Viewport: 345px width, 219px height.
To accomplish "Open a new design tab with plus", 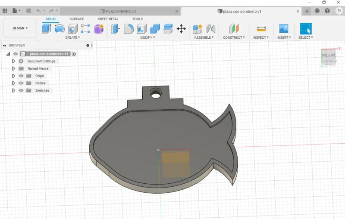I will pyautogui.click(x=307, y=11).
